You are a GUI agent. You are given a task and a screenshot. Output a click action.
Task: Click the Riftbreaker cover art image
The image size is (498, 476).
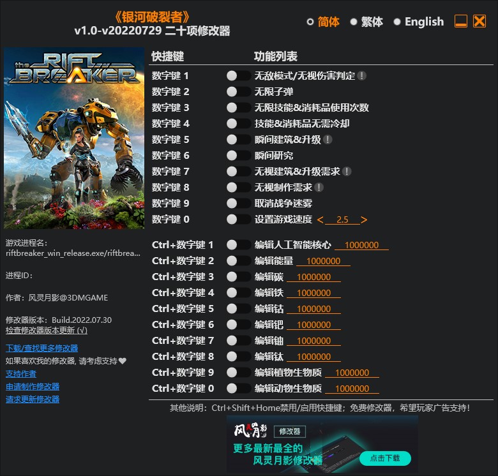click(x=74, y=138)
